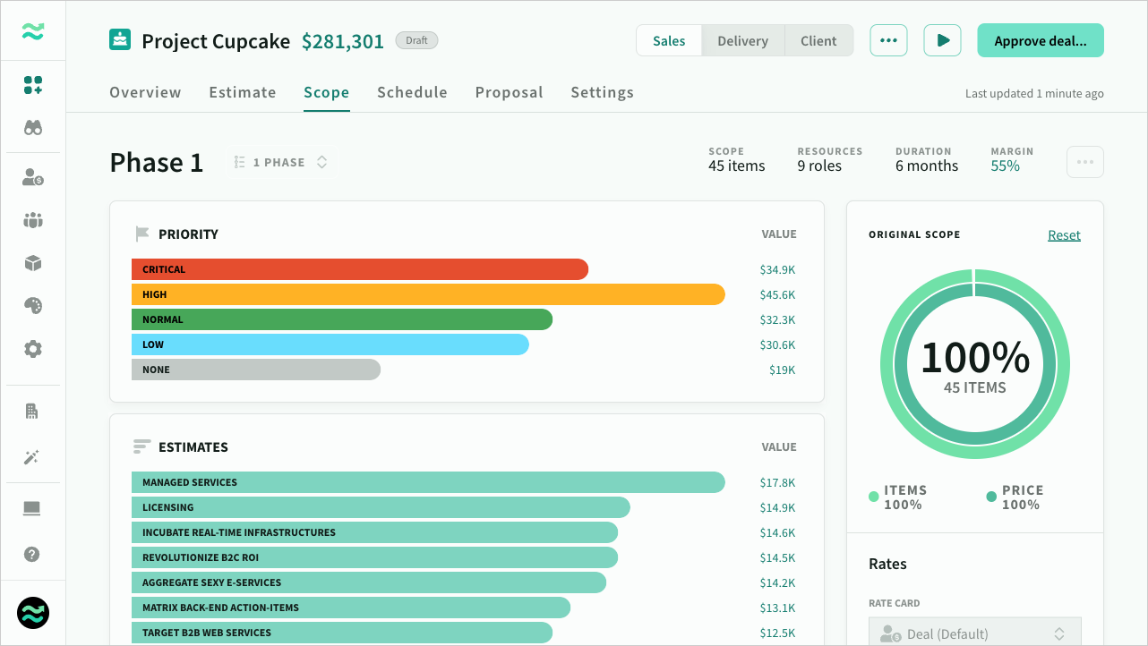Click the $281,301 project total

342,41
